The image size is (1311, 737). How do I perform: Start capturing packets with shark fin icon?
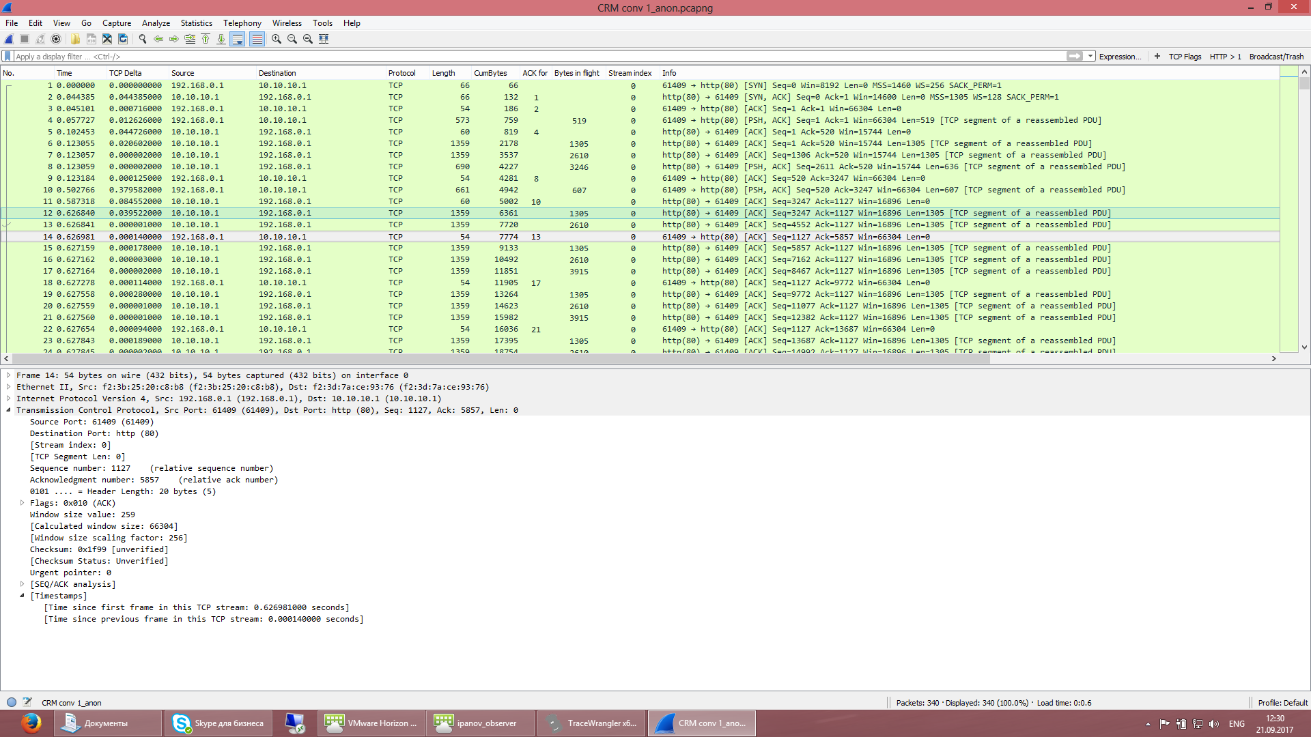click(x=9, y=39)
